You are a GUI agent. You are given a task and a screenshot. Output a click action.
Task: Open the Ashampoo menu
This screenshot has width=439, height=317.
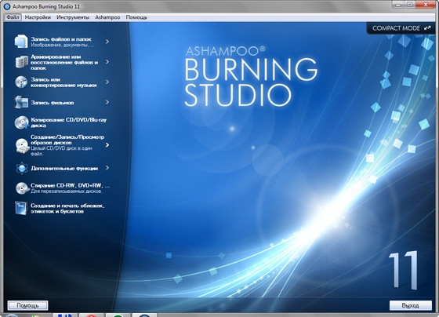[x=107, y=17]
